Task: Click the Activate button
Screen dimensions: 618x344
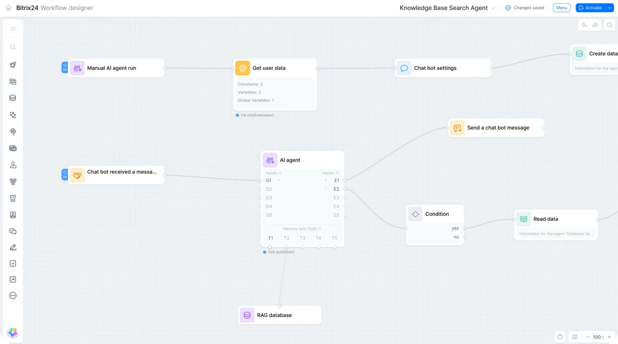Action: [591, 8]
